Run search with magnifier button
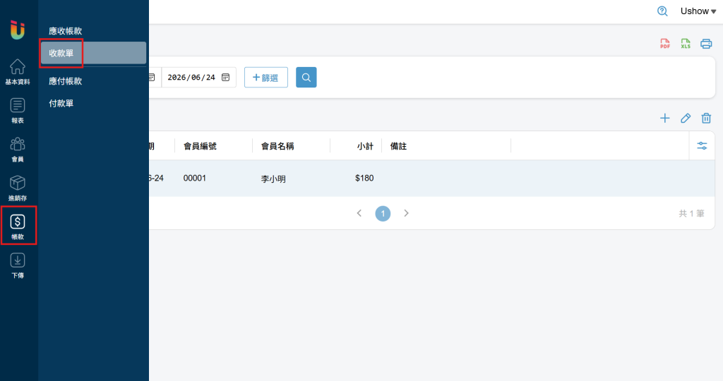The height and width of the screenshot is (381, 723). [x=306, y=78]
